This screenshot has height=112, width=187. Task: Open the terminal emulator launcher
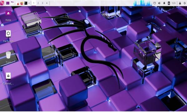(x=26, y=3)
